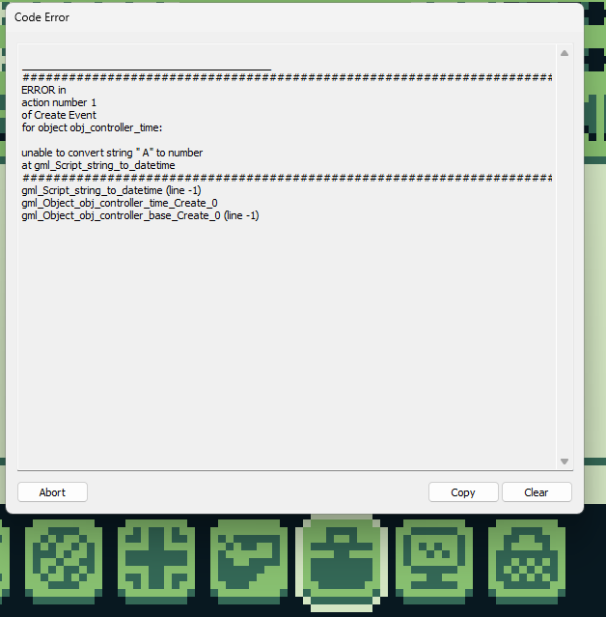Click the scrollbar down arrow in error box
606x617 pixels.
click(565, 462)
